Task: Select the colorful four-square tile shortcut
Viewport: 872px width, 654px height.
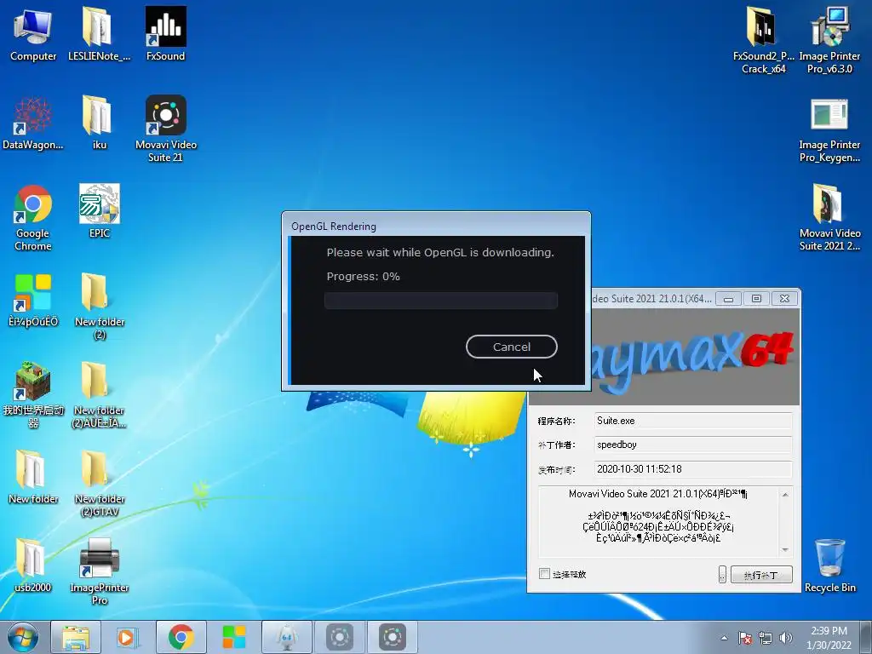Action: 33,301
